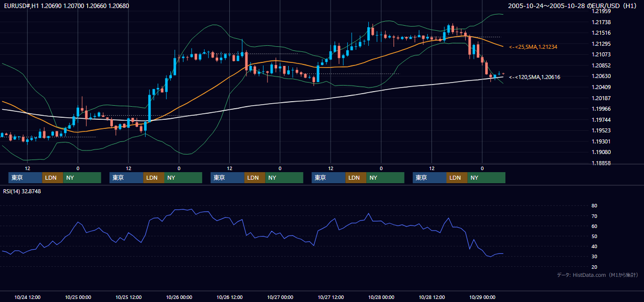Click the 1.19744 price axis value
Viewport: 644px width, 302px height.
coord(602,120)
